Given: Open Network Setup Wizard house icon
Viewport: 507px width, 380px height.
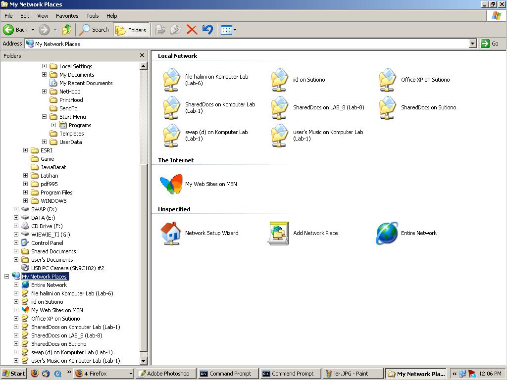Looking at the screenshot, I should pos(171,233).
